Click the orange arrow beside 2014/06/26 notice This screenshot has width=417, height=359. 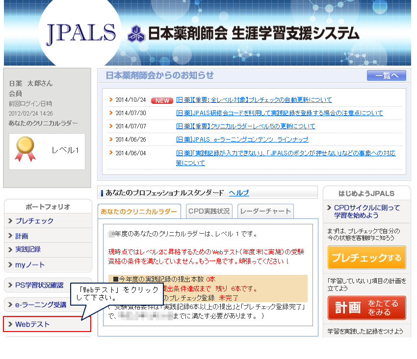(x=111, y=139)
